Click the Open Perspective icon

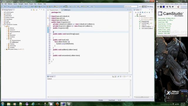tap(140, 6)
